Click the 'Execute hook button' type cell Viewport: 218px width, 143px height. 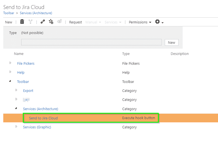tap(139, 118)
